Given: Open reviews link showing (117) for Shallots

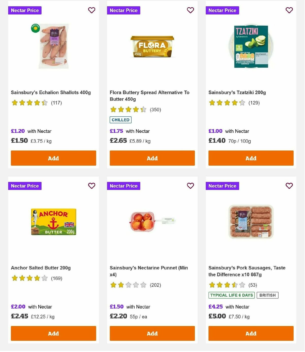Looking at the screenshot, I should [x=56, y=103].
